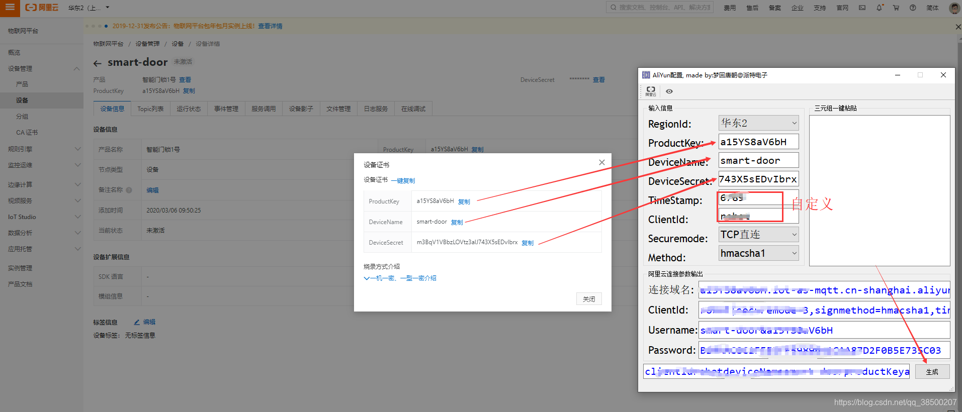The image size is (962, 412).
Task: Open the 支持 menu
Action: tap(820, 8)
